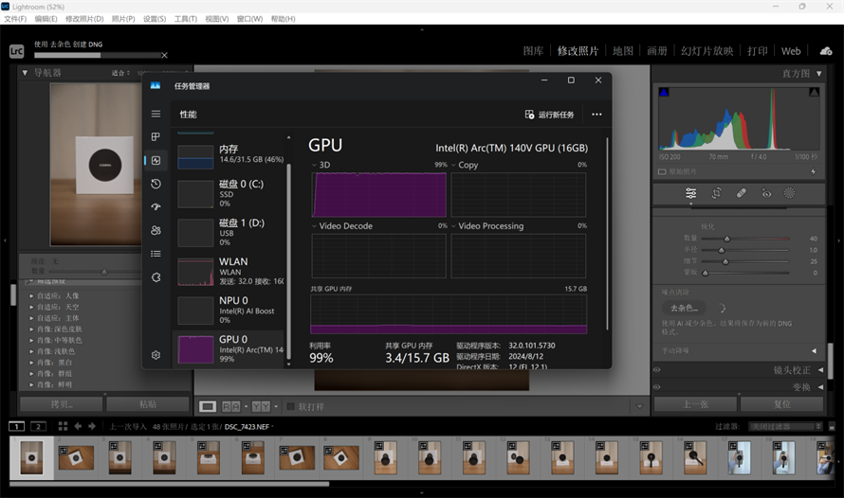Select loupe view button in toolbar
The image size is (844, 498).
208,407
